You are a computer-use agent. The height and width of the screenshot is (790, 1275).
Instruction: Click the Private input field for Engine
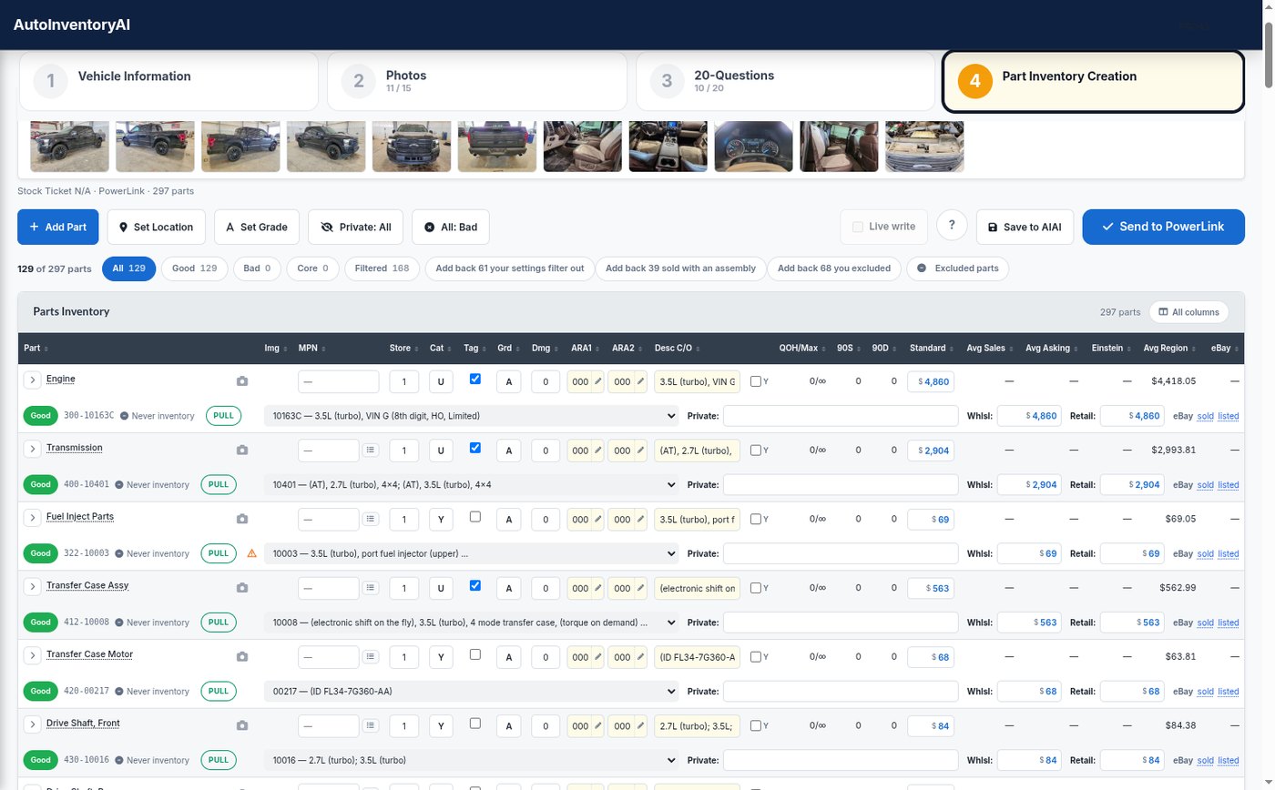[x=841, y=416]
